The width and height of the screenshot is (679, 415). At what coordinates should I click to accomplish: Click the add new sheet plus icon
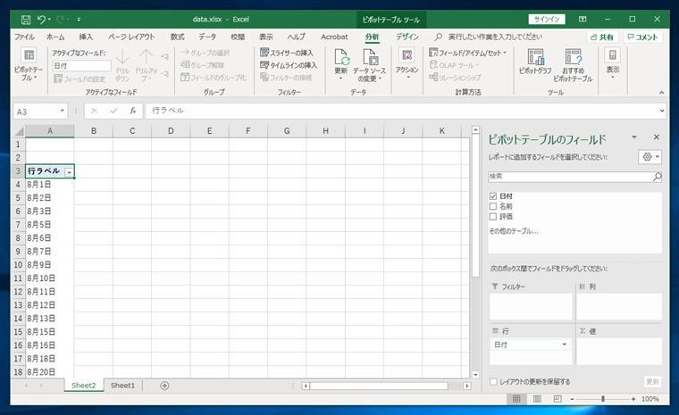[x=164, y=386]
